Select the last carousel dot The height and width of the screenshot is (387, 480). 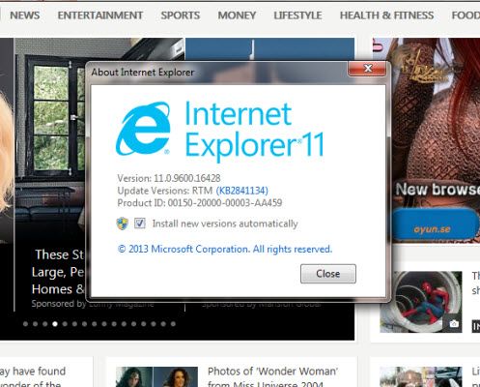[x=173, y=324]
